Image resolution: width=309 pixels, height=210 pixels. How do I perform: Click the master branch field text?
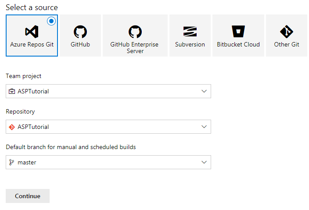point(27,162)
